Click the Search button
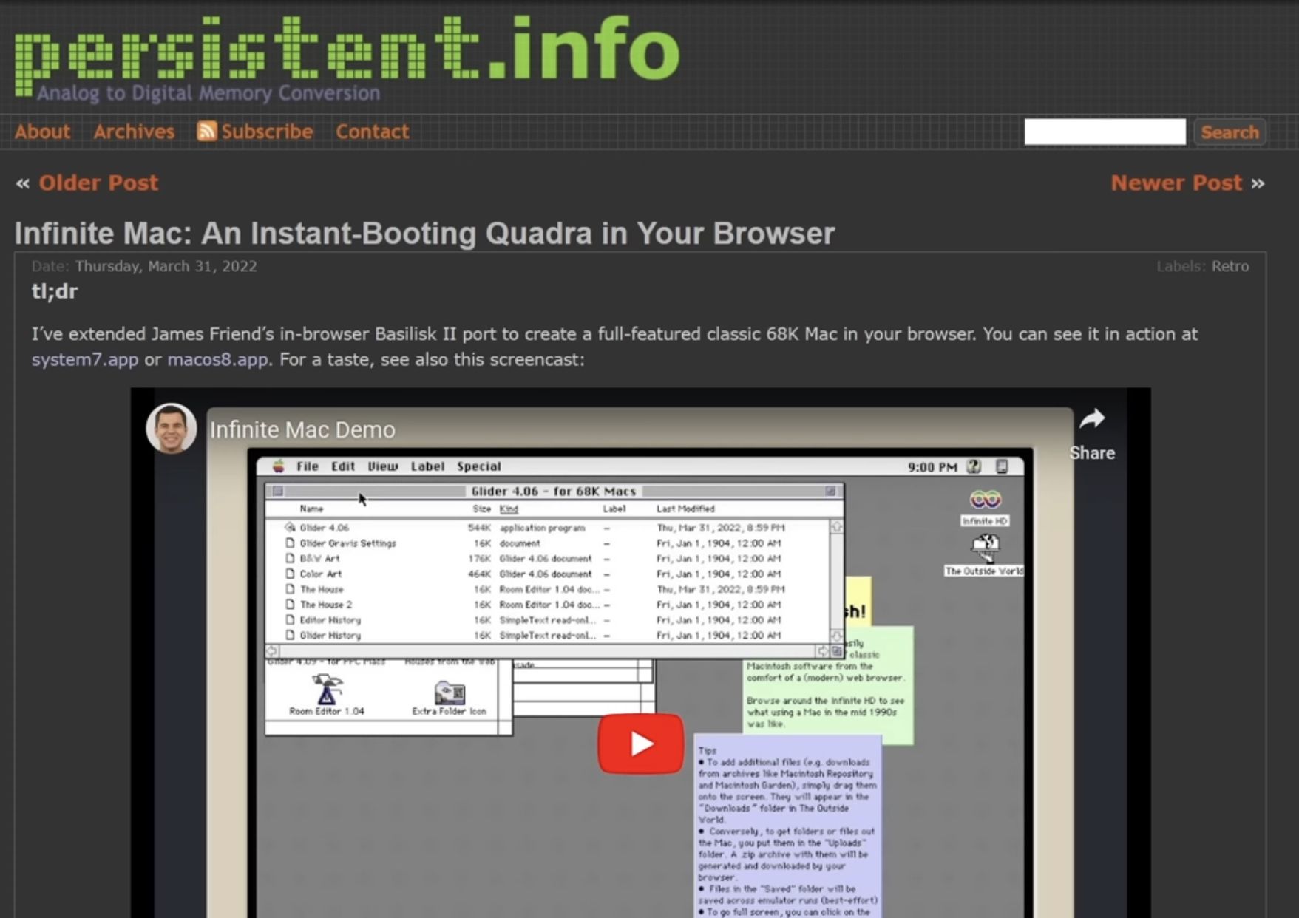Screen dimensions: 1299x918 point(1230,132)
